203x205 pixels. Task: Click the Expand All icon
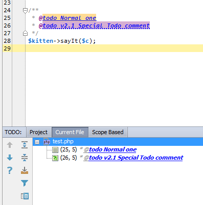pyautogui.click(x=25, y=145)
